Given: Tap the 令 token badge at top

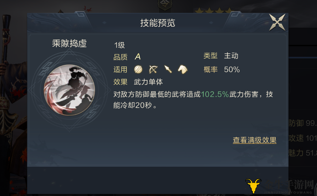Looking at the screenshot, I should click(165, 5).
